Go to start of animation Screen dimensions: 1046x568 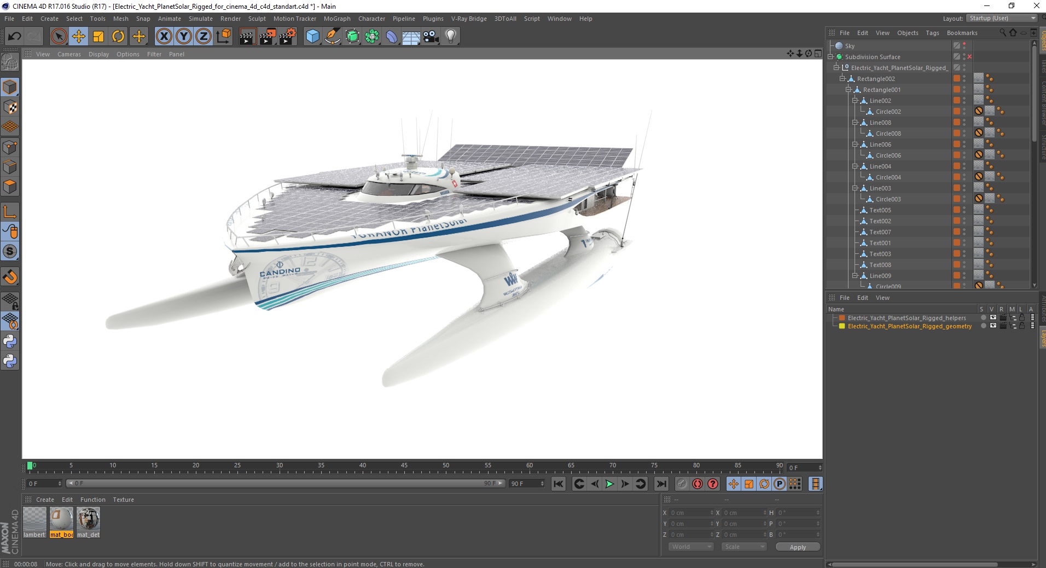(558, 484)
